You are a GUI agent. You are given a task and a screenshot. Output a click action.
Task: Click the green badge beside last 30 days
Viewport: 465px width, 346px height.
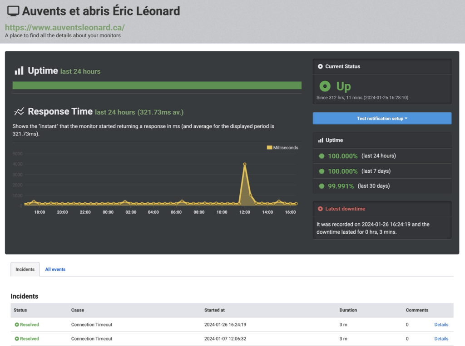pos(322,186)
